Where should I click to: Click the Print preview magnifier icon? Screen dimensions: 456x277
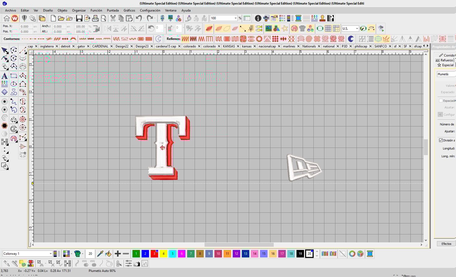coord(103,18)
